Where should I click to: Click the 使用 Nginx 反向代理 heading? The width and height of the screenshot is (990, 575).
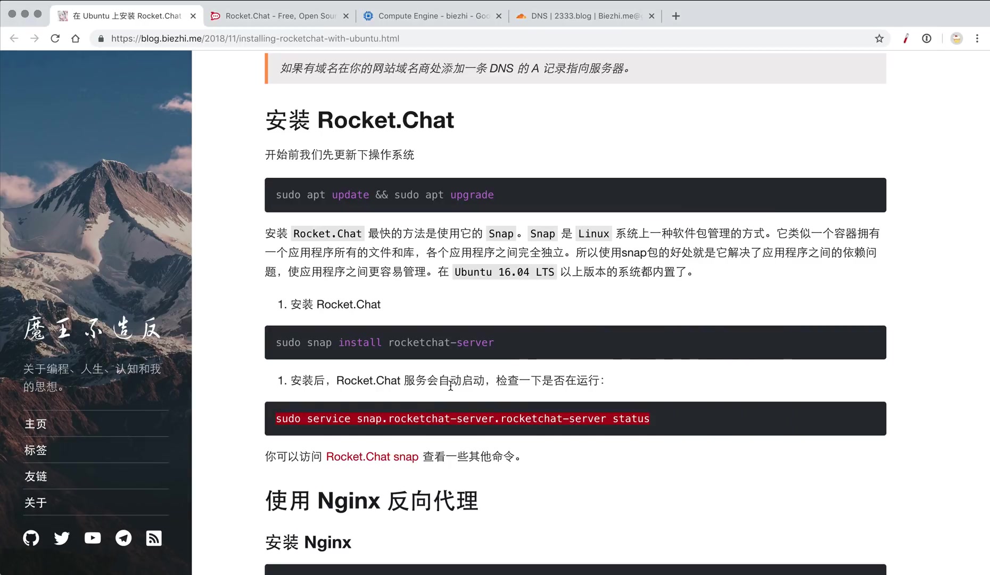pos(372,500)
